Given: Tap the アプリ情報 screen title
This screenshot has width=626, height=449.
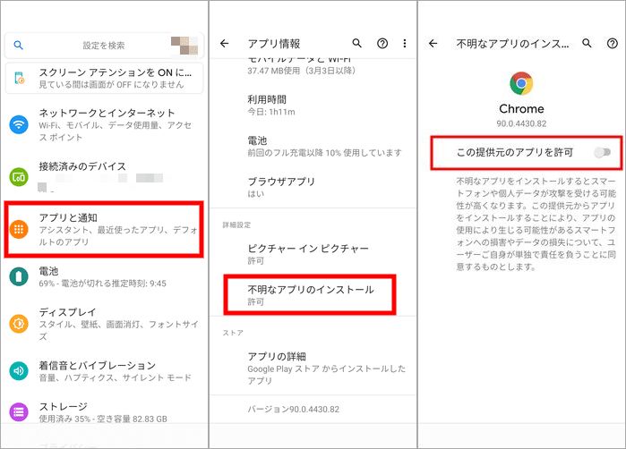Looking at the screenshot, I should point(274,44).
